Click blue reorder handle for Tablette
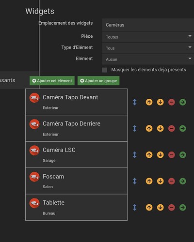194x242 pixels. (x=134, y=208)
